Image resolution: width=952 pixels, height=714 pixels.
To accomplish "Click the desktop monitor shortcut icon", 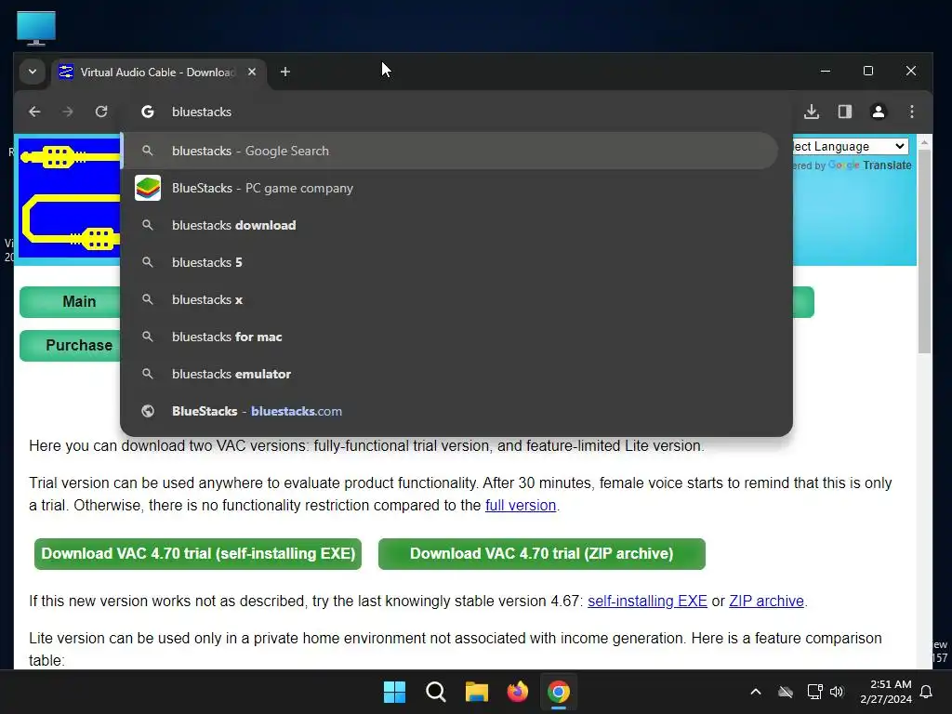I will click(x=36, y=28).
